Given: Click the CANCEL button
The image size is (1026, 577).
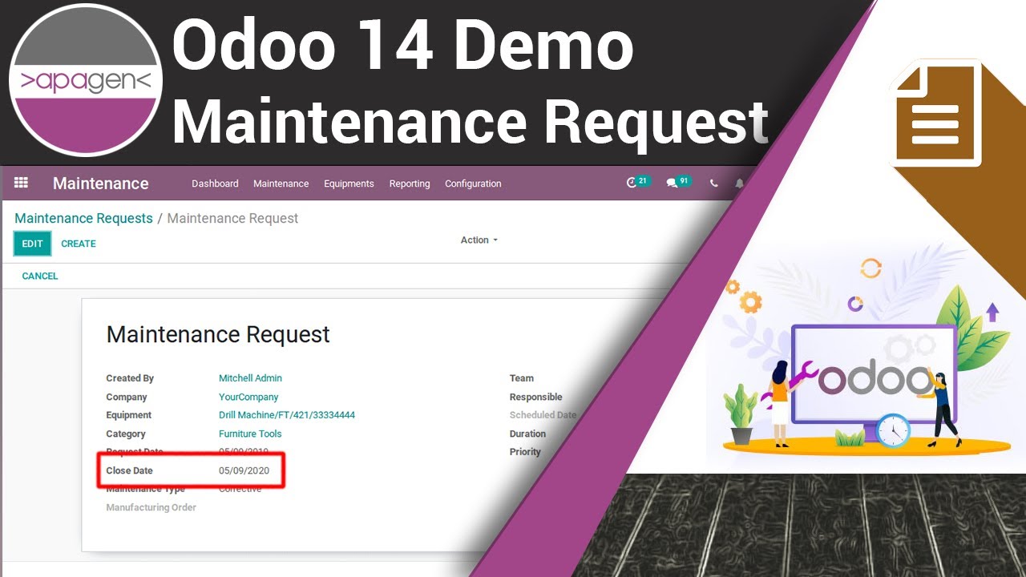Looking at the screenshot, I should click(40, 276).
